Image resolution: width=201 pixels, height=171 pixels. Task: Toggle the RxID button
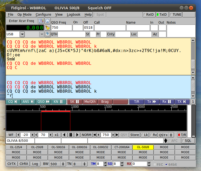pyautogui.click(x=149, y=15)
